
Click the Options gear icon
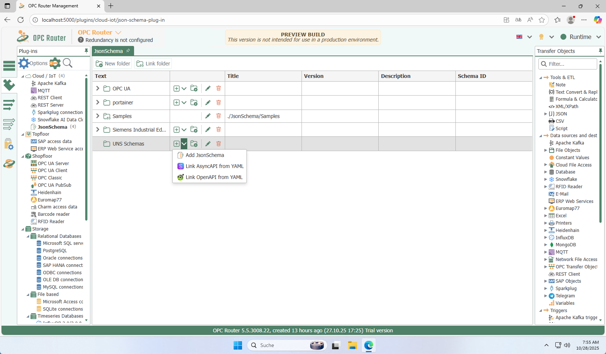pos(24,63)
